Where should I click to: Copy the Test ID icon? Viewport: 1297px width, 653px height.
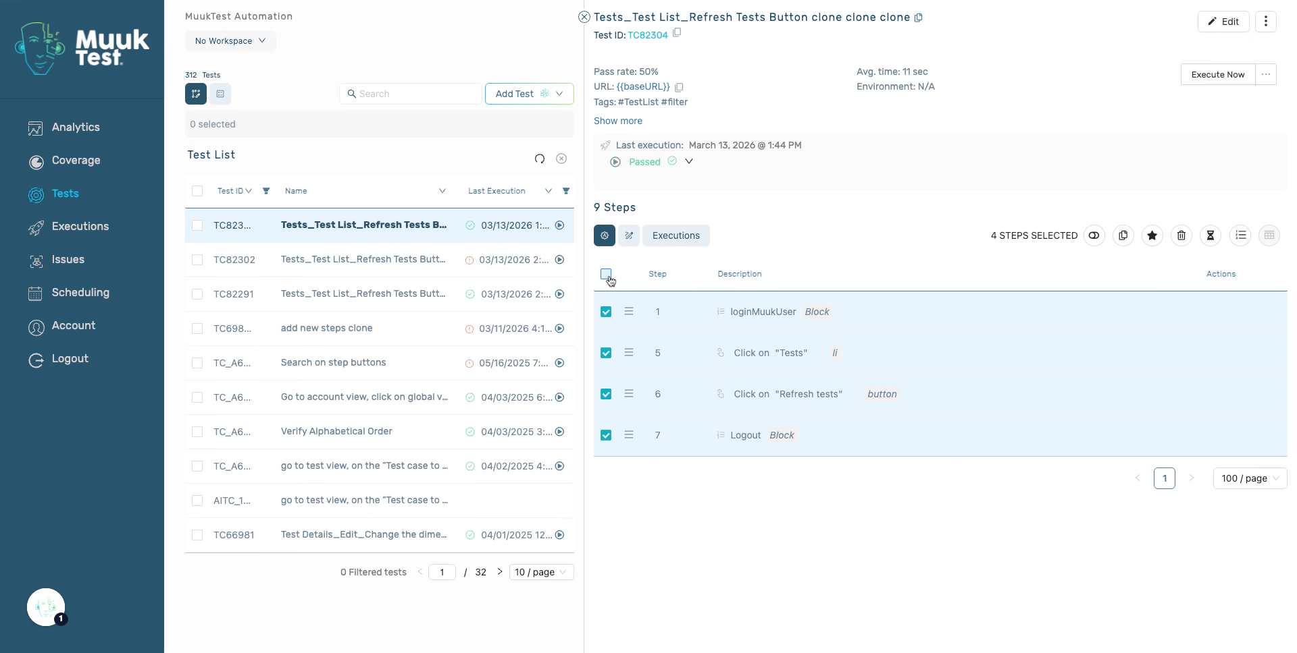click(x=677, y=32)
